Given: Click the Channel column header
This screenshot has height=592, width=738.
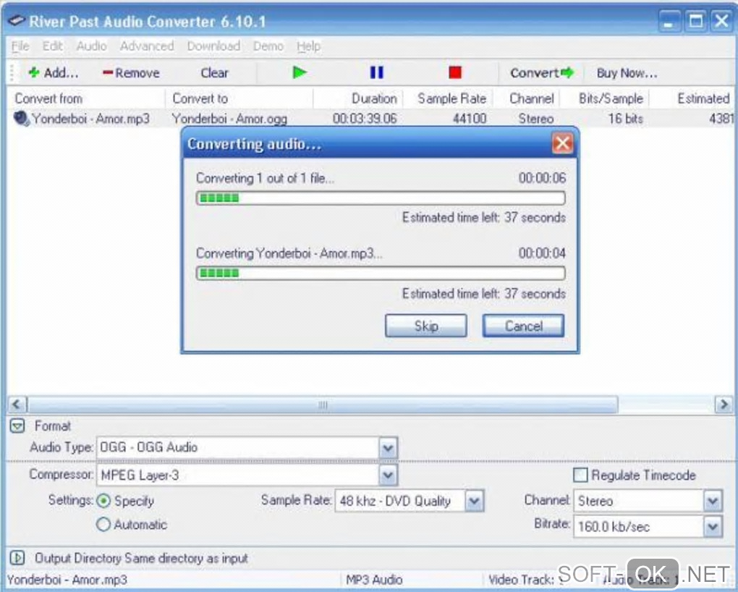Looking at the screenshot, I should 527,98.
